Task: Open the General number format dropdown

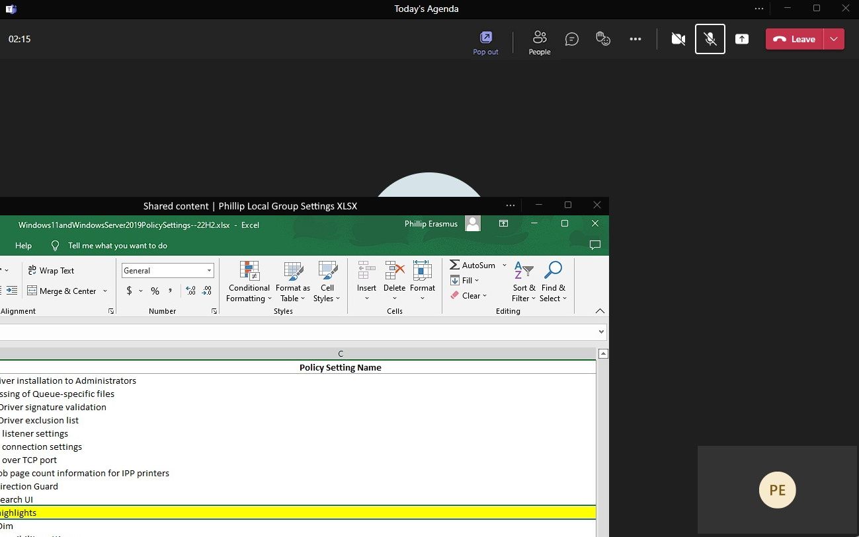Action: point(210,271)
